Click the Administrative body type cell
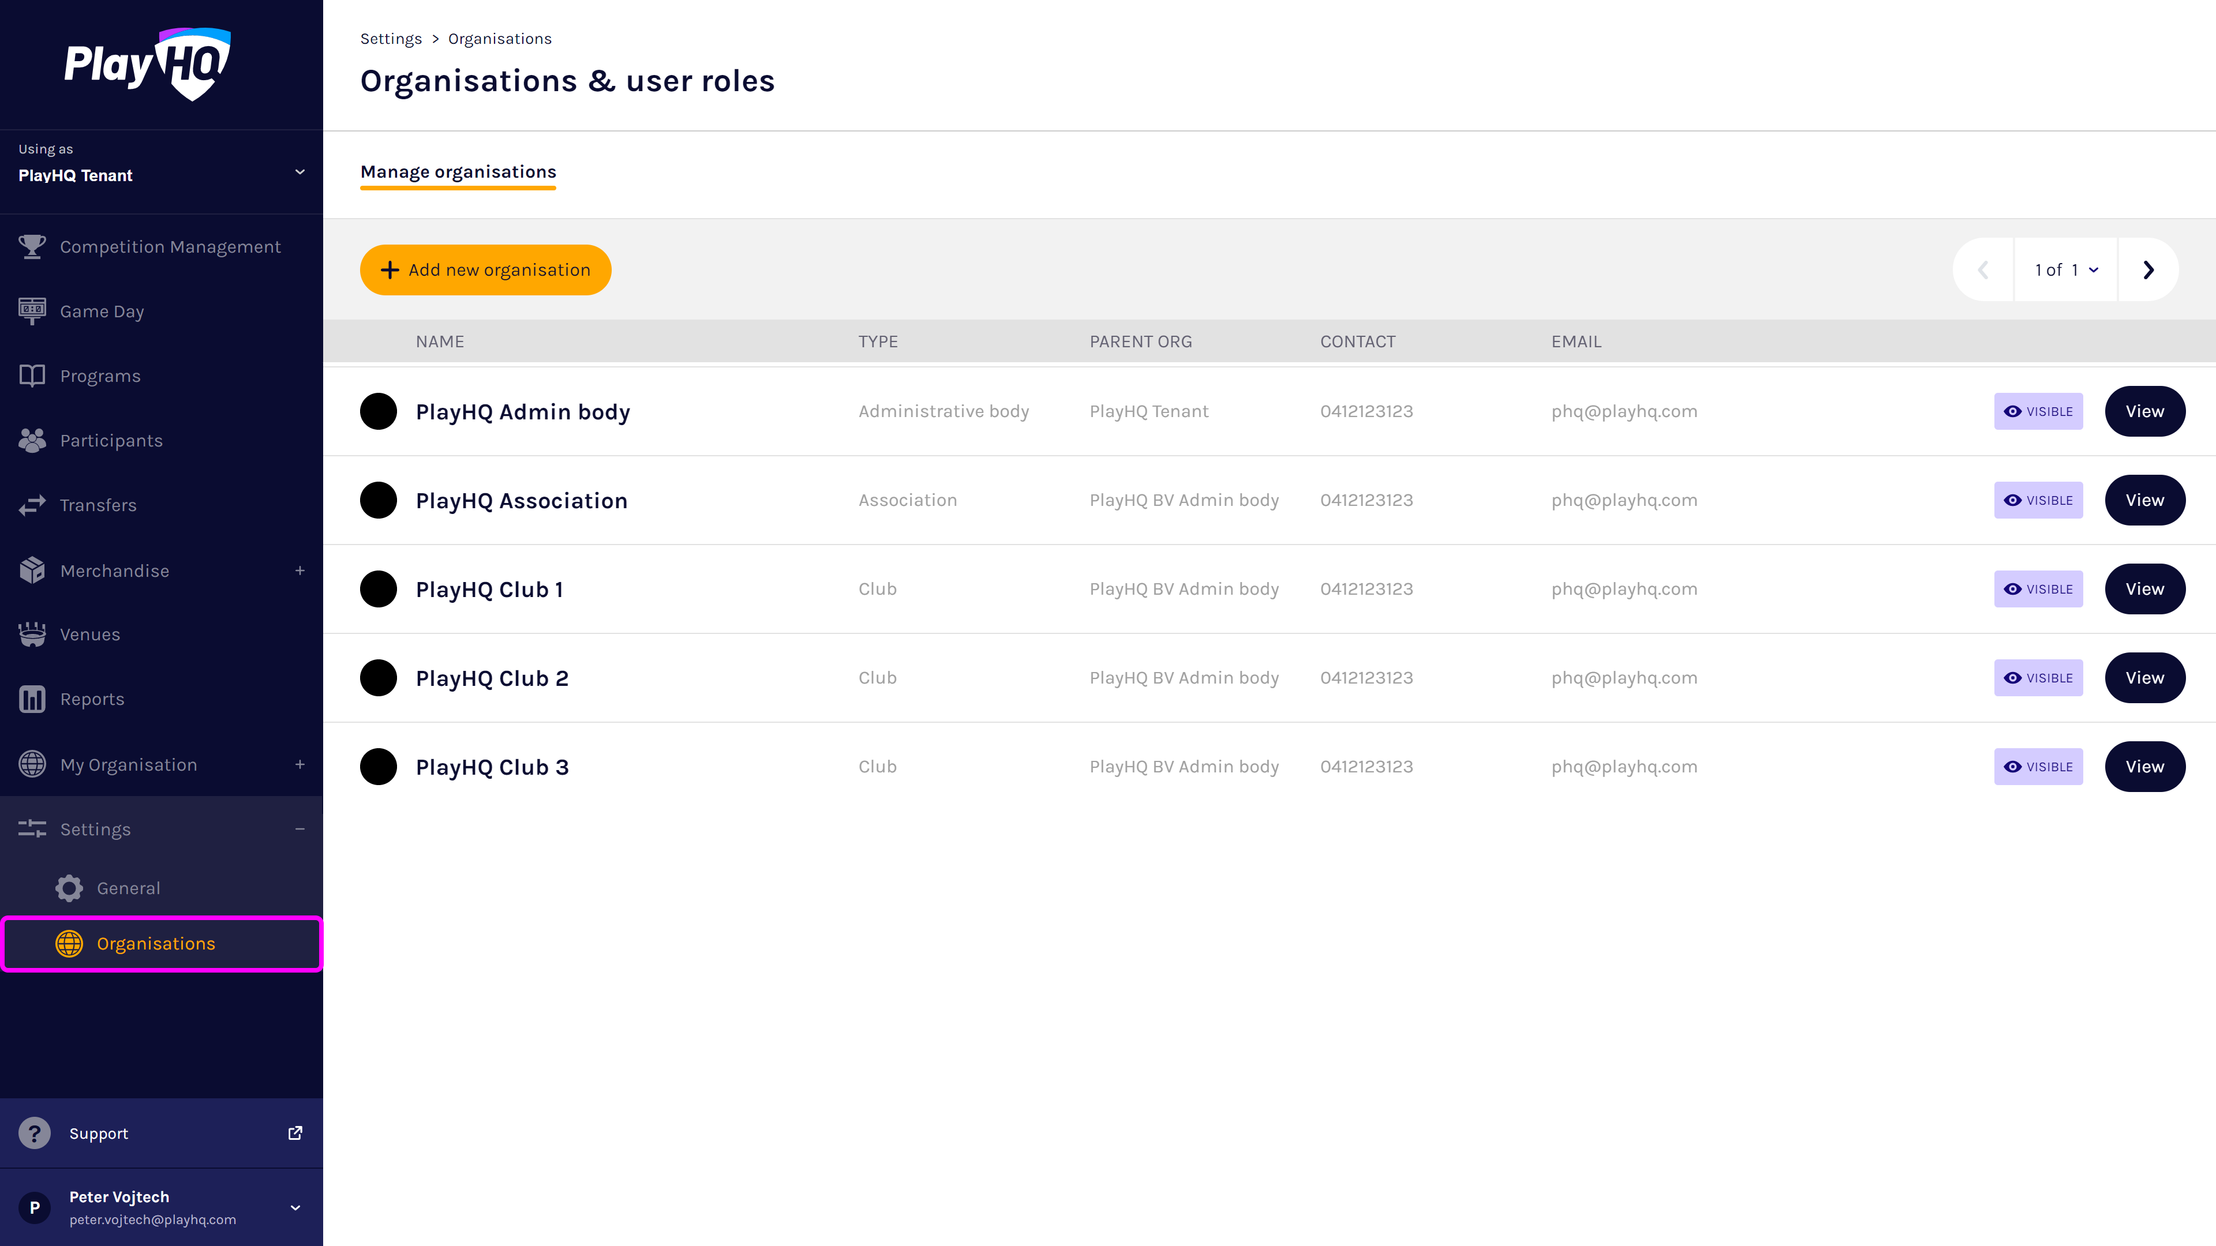The height and width of the screenshot is (1246, 2216). 944,411
